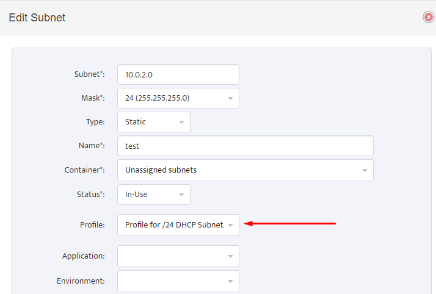
Task: Close the Edit Subnet dialog
Action: (x=429, y=17)
